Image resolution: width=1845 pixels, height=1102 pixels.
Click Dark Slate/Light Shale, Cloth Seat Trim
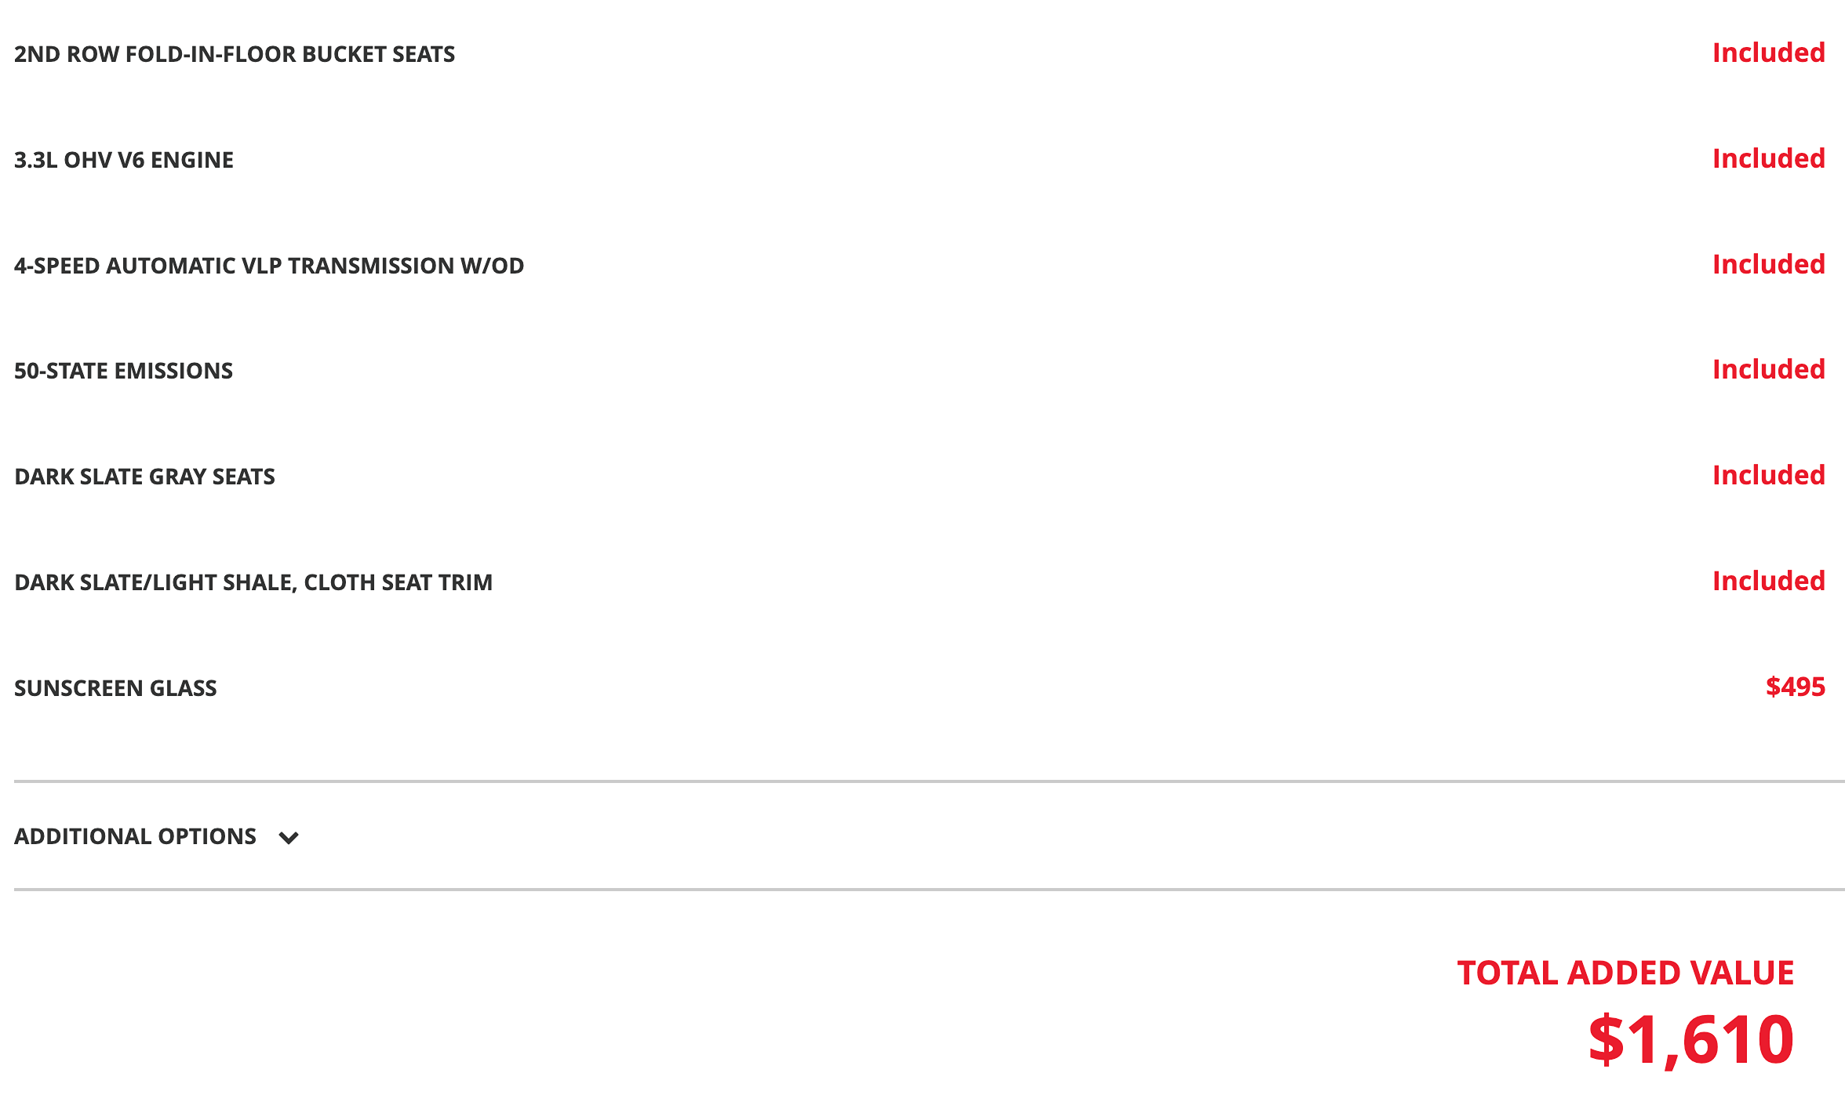pos(253,582)
